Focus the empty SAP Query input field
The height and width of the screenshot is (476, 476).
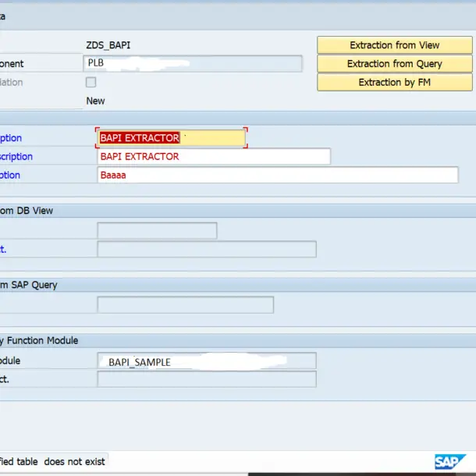click(x=186, y=305)
